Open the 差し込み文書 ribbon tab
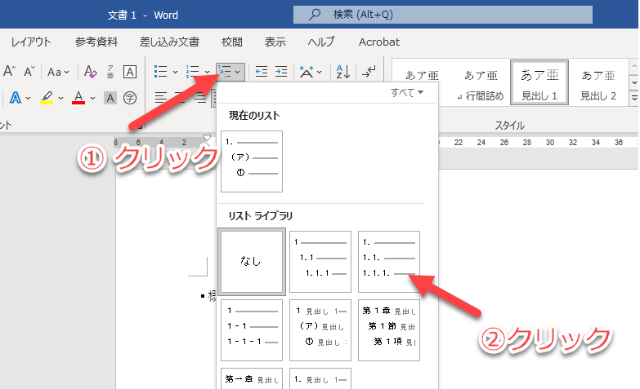Viewport: 640px width, 389px height. [169, 42]
